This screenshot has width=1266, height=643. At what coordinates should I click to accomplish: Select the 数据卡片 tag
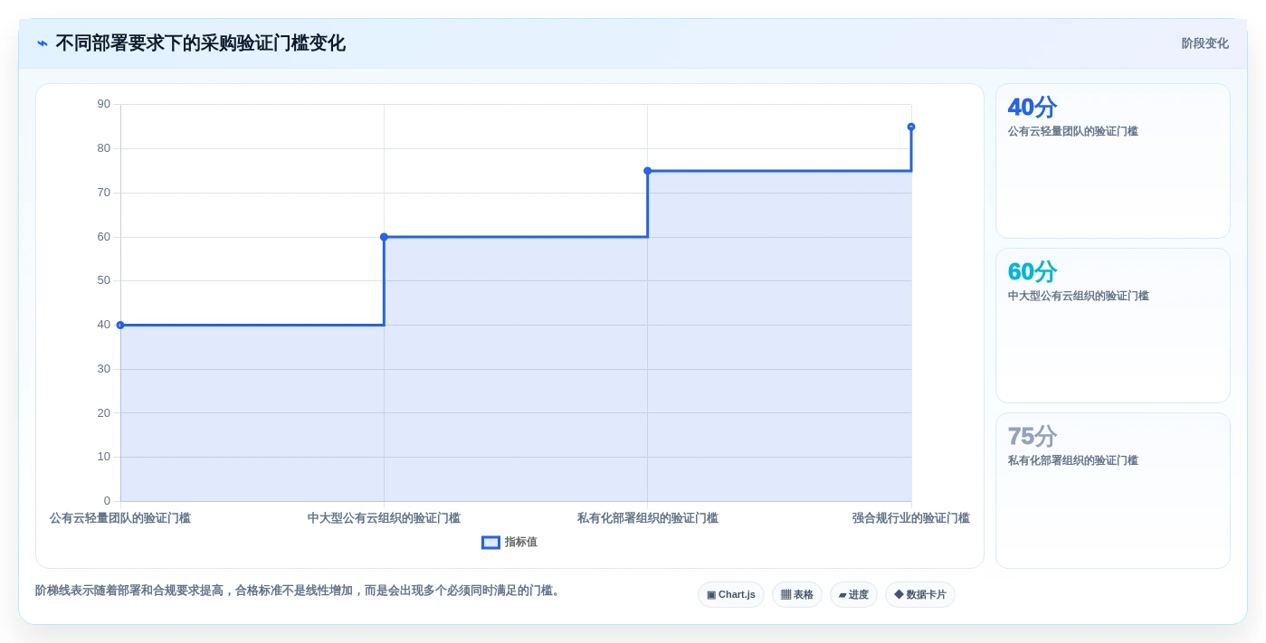tap(920, 595)
